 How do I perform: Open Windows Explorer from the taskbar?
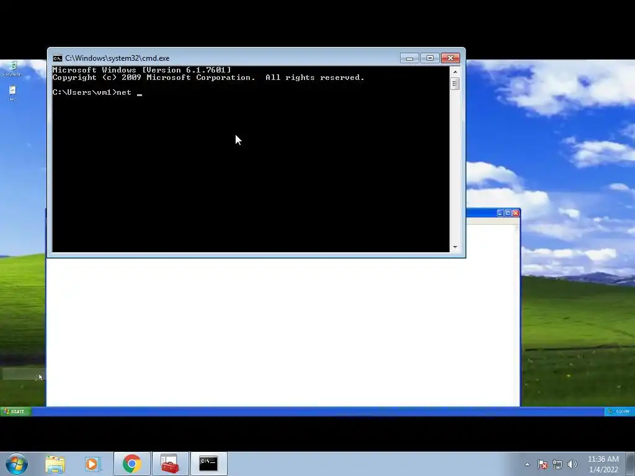point(55,464)
